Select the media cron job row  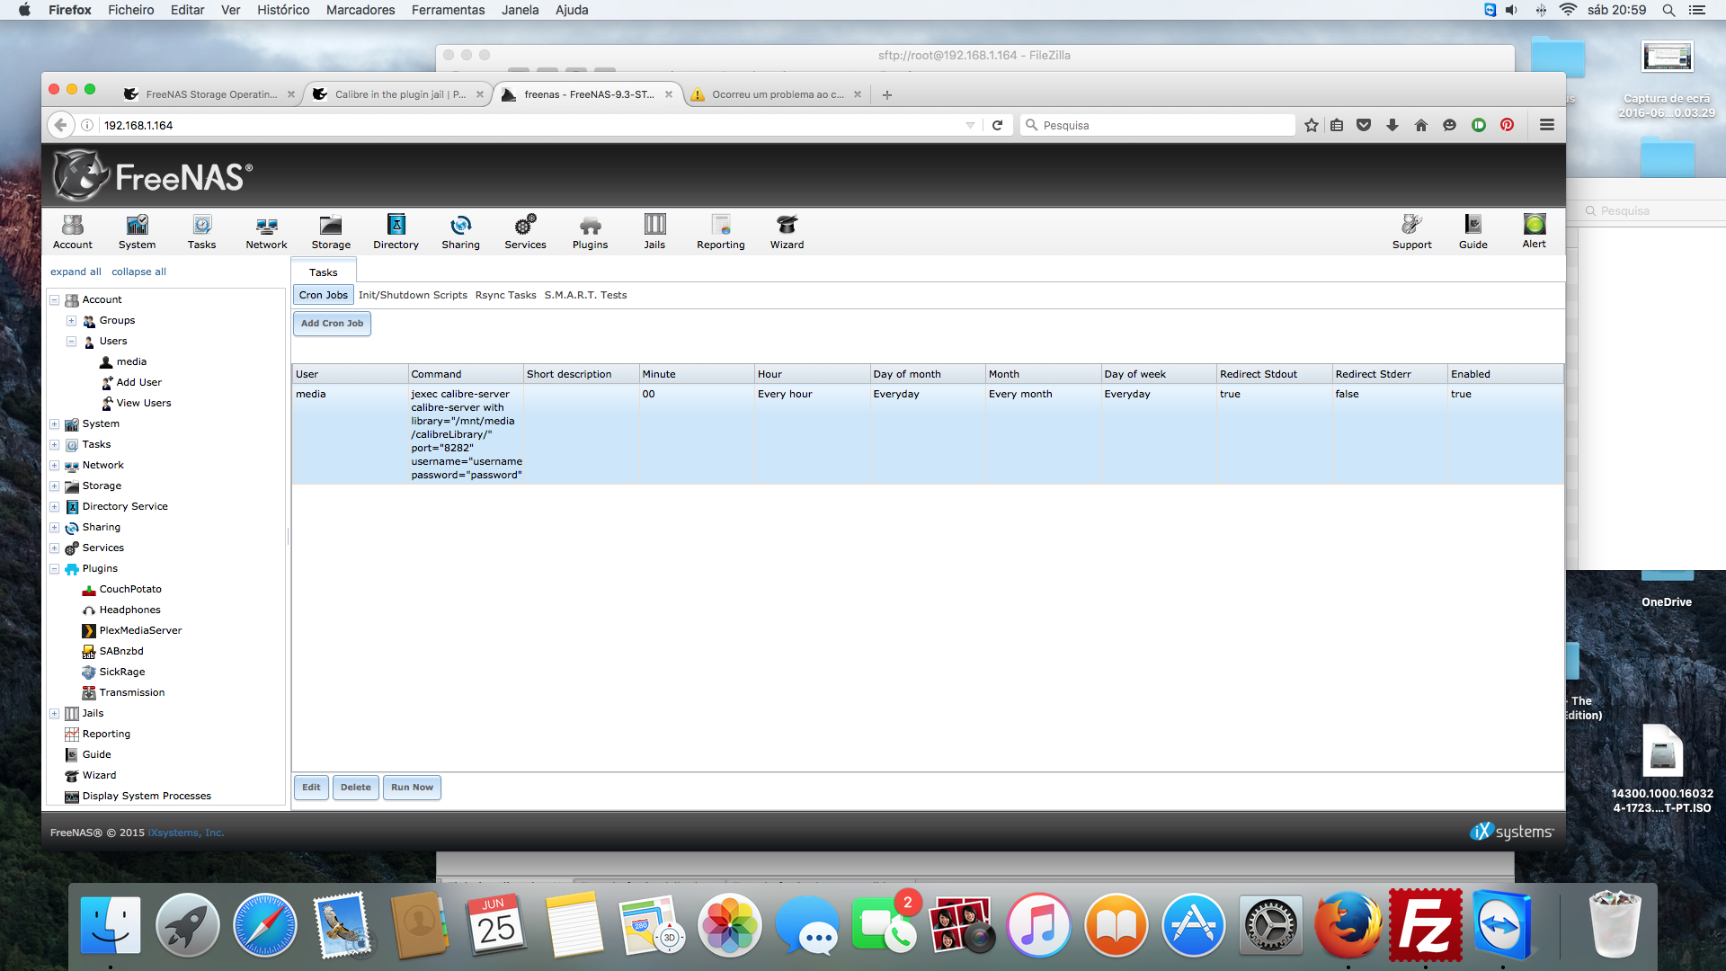[x=928, y=434]
